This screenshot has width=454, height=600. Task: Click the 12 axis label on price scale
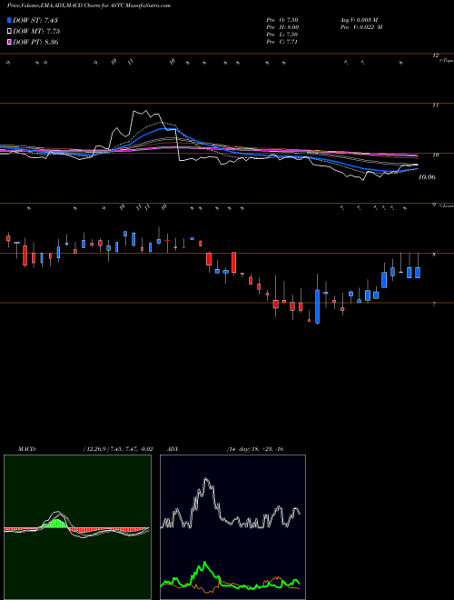click(435, 55)
